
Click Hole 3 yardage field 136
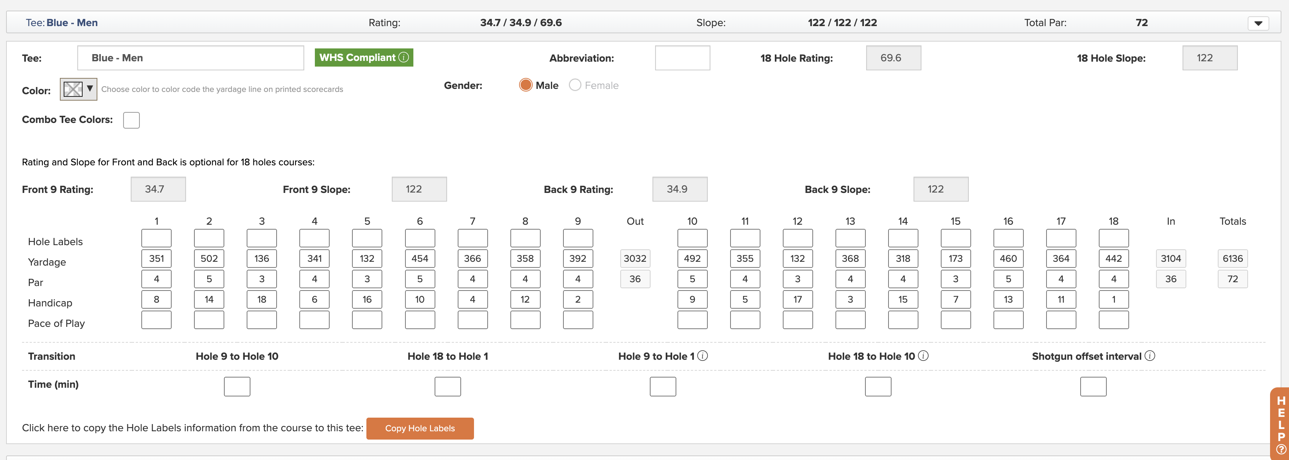(262, 259)
